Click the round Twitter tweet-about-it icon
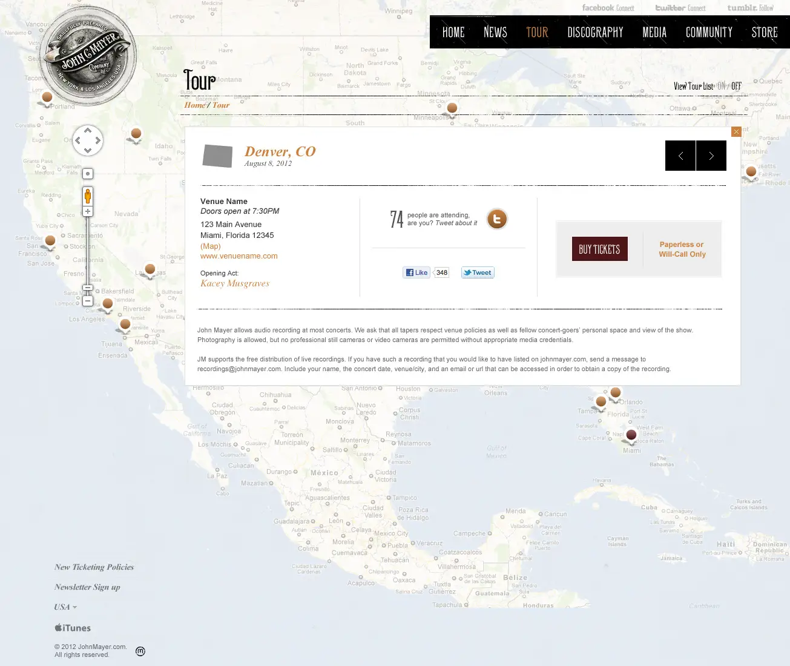790x666 pixels. pyautogui.click(x=497, y=219)
